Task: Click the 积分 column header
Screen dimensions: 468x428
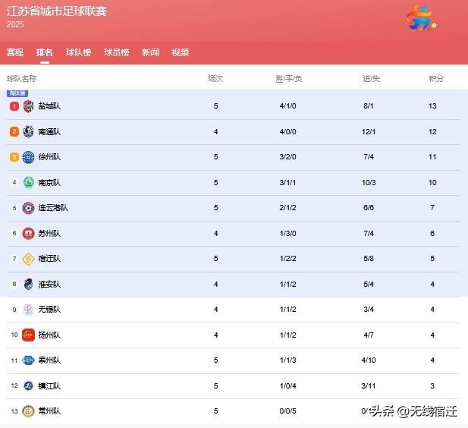Action: tap(436, 79)
